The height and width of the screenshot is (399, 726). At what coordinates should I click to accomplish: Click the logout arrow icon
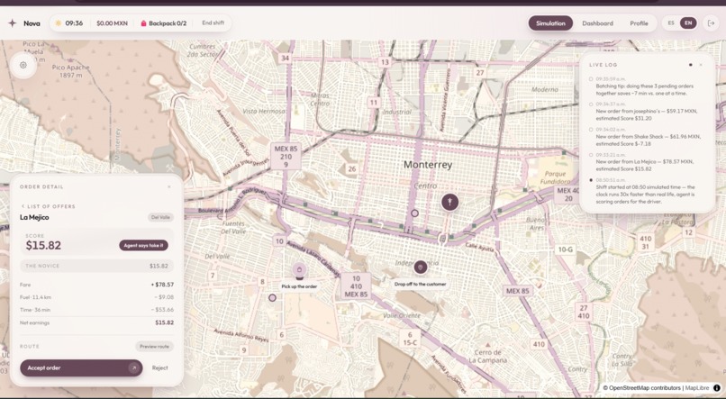coord(712,23)
